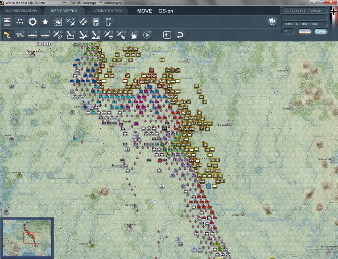The width and height of the screenshot is (338, 259).
Task: Open the ADMINISTRATION tab
Action: [x=107, y=11]
